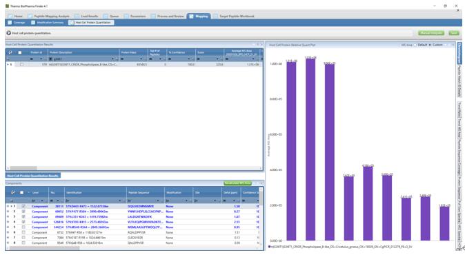Screen dimensions: 465x255
Task: Click the column chooser icon in Components table
Action: [x=12, y=192]
